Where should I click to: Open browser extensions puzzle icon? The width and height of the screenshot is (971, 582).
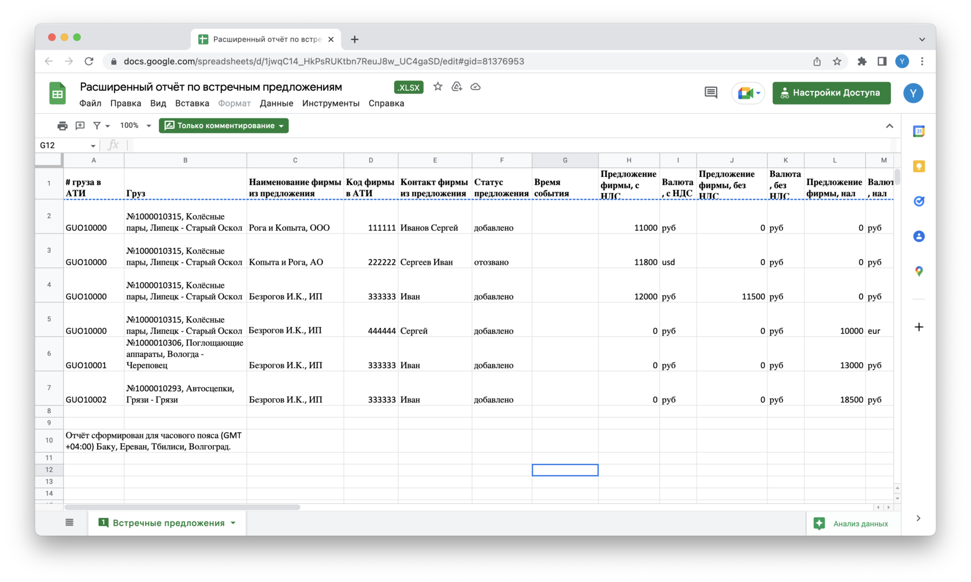click(862, 61)
